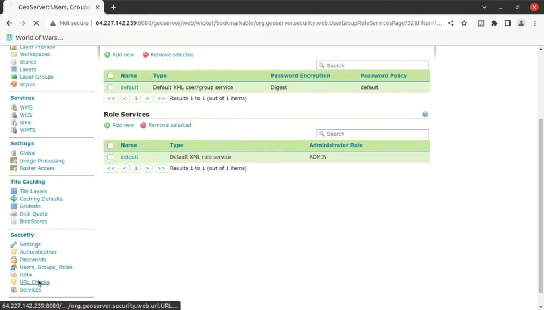
Task: Open URL Checks page
Action: [x=34, y=282]
